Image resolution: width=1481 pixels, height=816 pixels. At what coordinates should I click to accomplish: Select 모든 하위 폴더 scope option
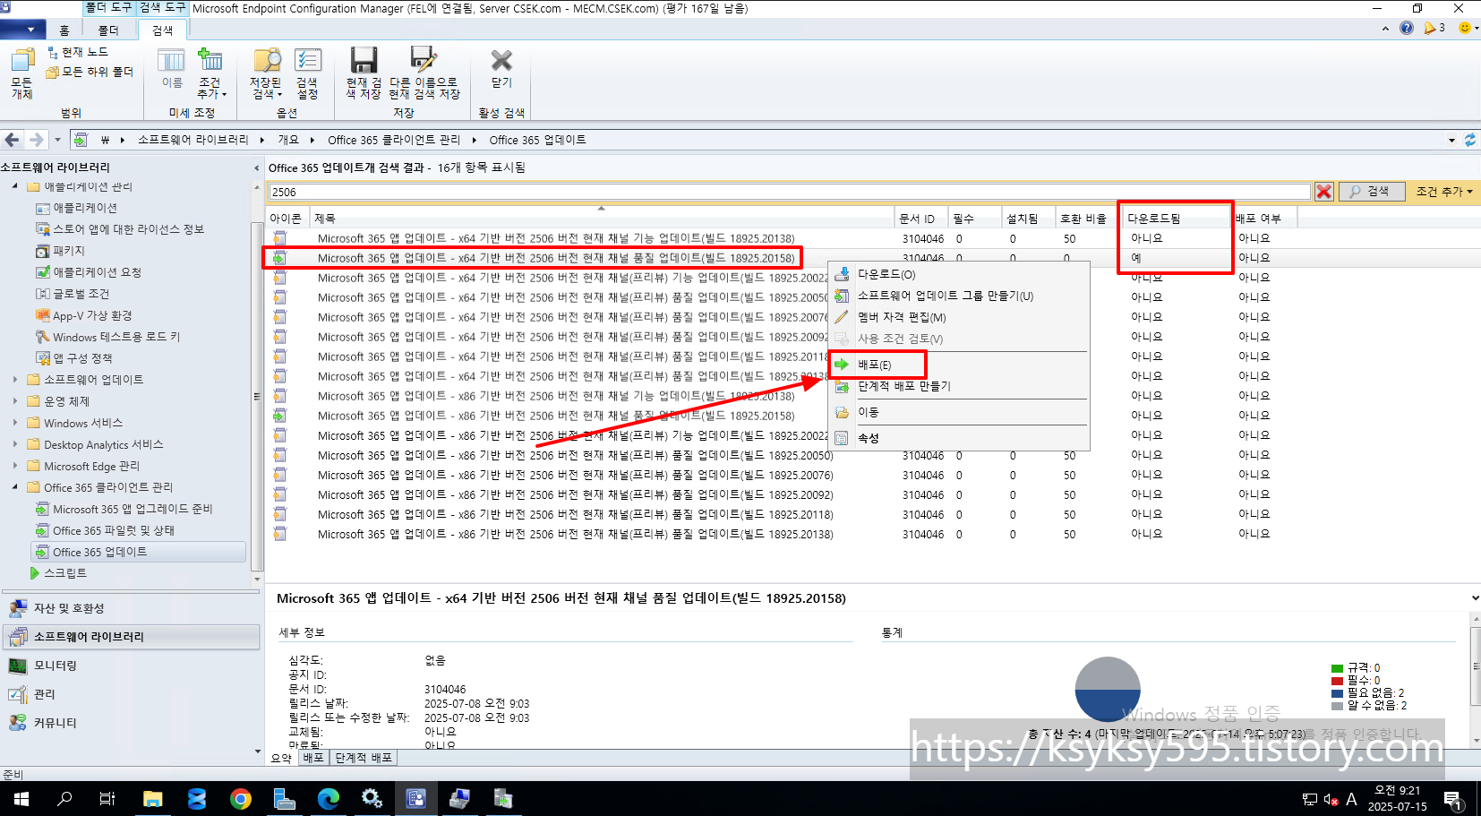90,72
